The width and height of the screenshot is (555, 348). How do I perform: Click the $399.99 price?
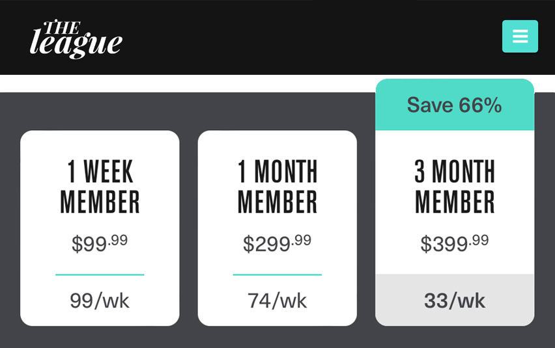(455, 243)
